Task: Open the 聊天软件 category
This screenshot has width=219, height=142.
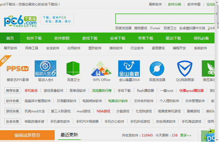Action: click(x=11, y=48)
